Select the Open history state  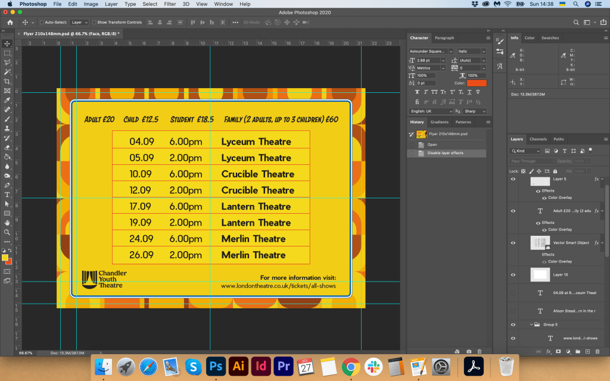(x=432, y=145)
